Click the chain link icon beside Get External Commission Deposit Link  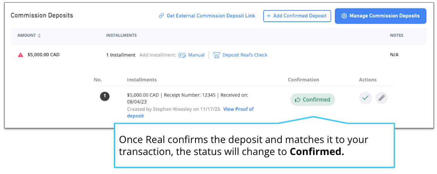click(x=161, y=16)
